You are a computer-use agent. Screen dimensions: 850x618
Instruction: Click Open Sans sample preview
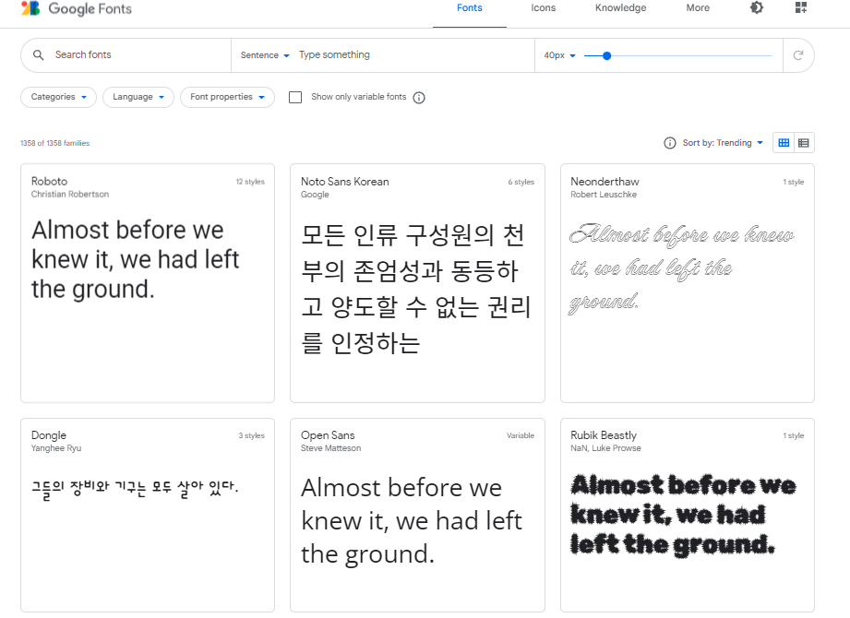pyautogui.click(x=412, y=520)
